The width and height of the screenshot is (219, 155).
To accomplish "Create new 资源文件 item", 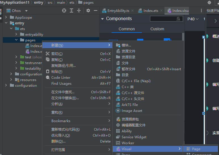I will tap(148, 51).
